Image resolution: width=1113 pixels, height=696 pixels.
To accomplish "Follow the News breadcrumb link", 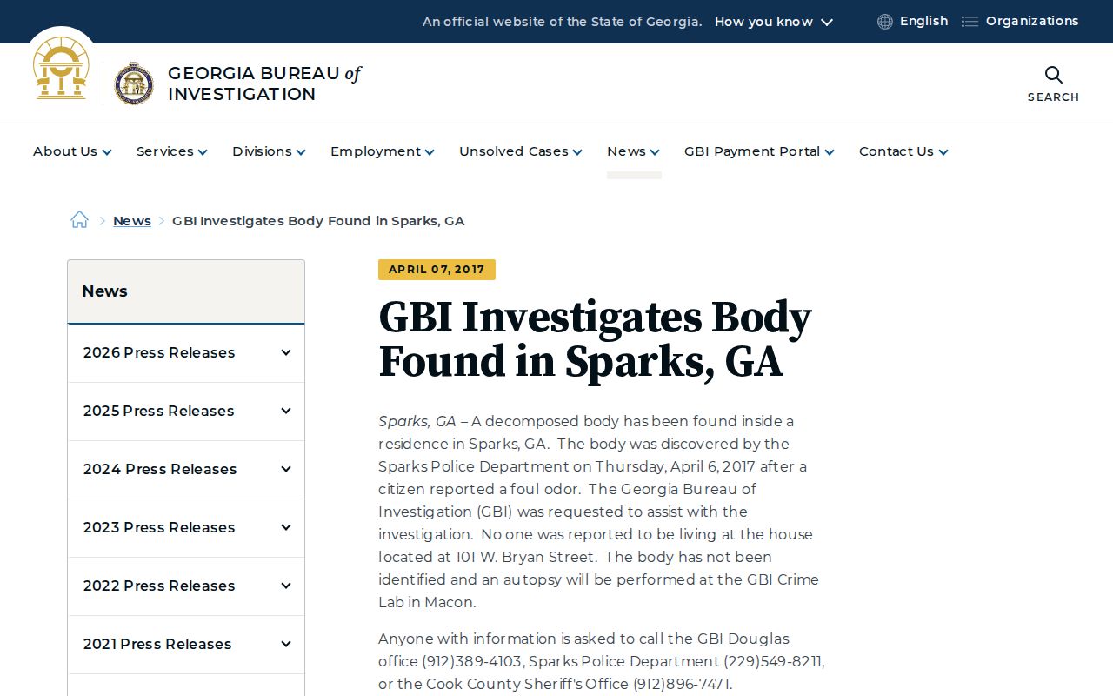I will pyautogui.click(x=132, y=221).
